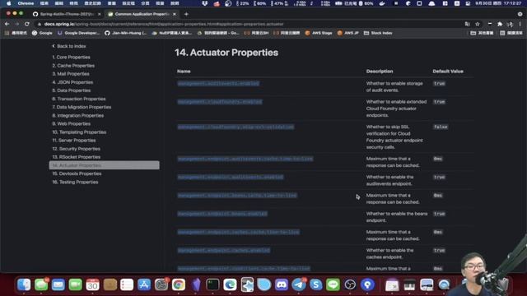Switch to the Spring GitHub tab
Viewport: 527px width, 296px height.
click(x=67, y=14)
